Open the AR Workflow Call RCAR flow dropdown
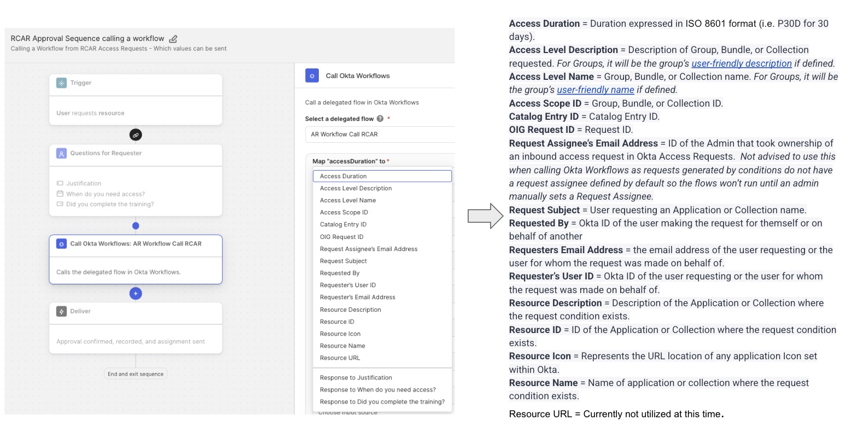Image resolution: width=851 pixels, height=432 pixels. 380,135
